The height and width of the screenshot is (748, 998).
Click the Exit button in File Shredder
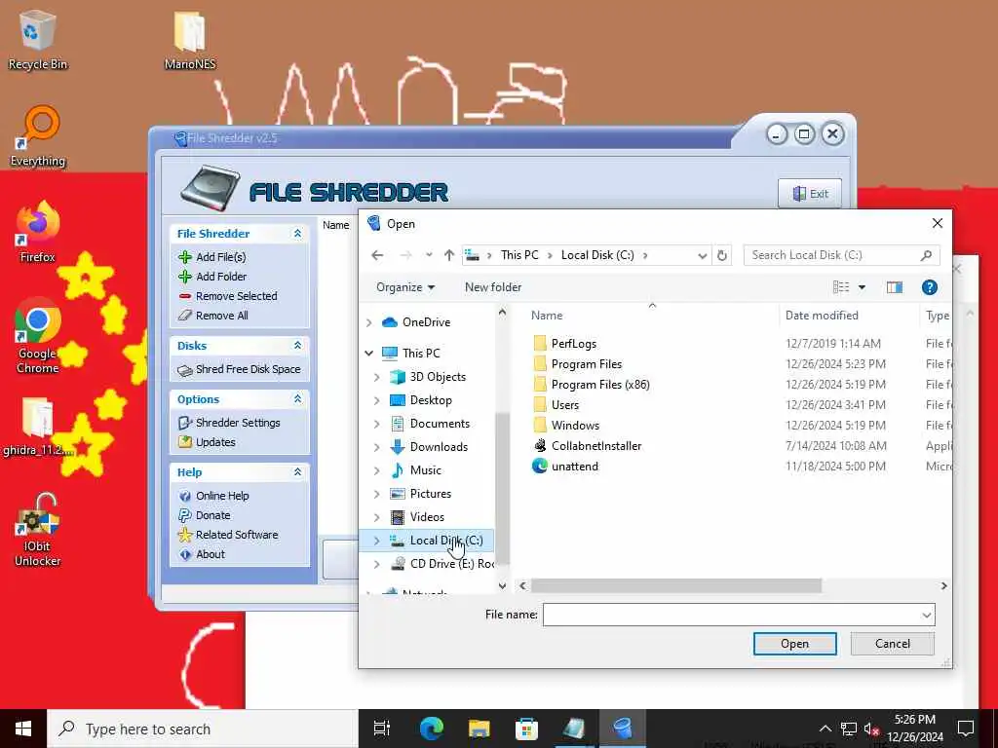point(810,194)
